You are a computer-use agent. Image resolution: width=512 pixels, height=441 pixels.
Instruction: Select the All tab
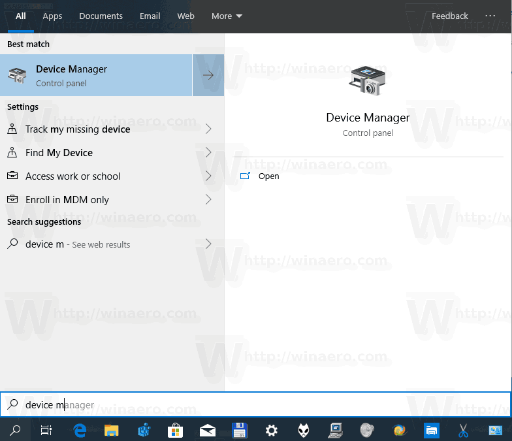[21, 16]
